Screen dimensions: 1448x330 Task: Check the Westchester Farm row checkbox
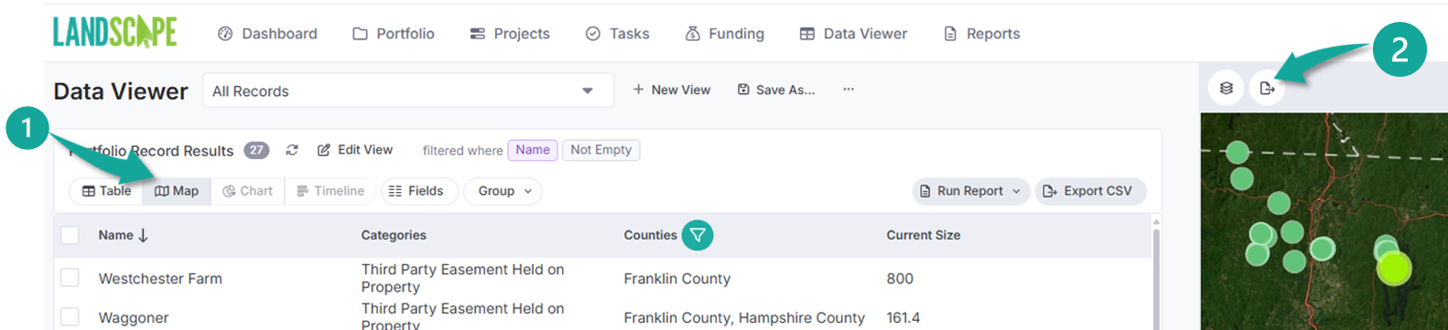coord(70,278)
